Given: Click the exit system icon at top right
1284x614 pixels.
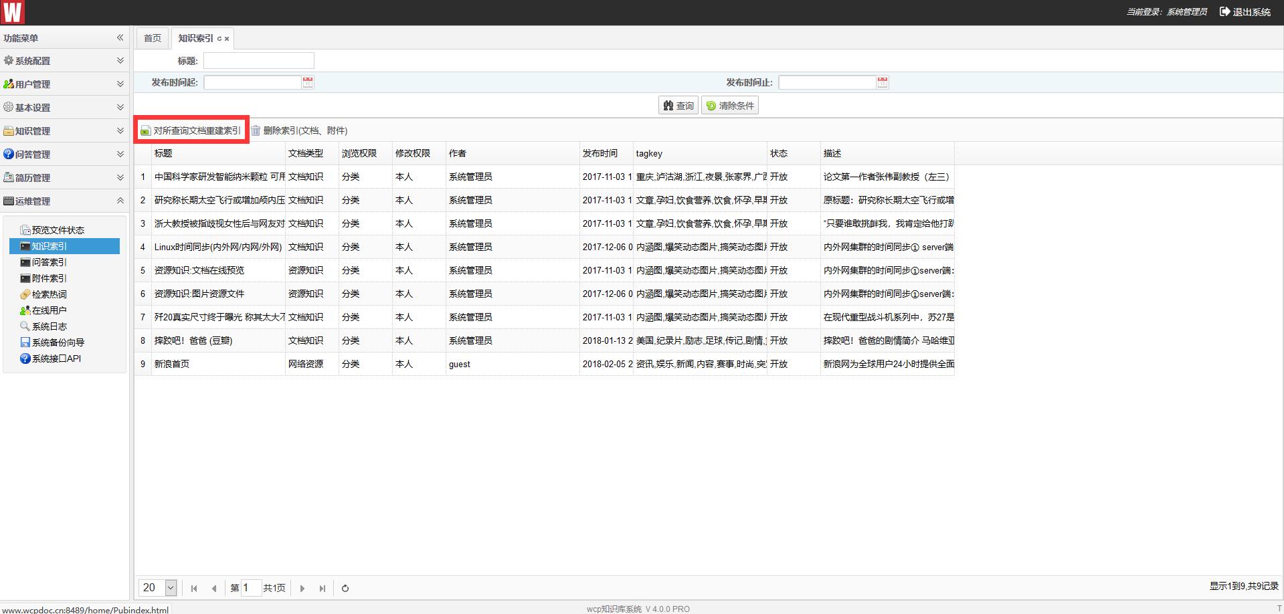Looking at the screenshot, I should point(1224,11).
